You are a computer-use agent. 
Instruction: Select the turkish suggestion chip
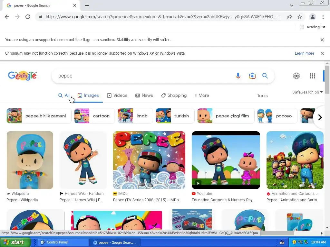175,116
